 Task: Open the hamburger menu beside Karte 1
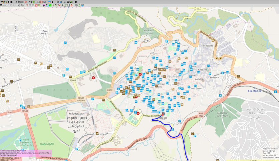[1, 5]
